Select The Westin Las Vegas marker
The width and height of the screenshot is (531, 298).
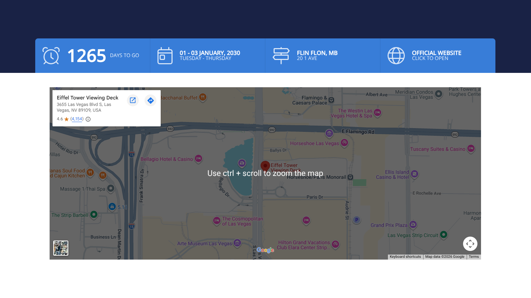tap(377, 113)
